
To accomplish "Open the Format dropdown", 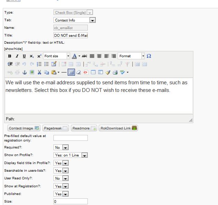I will pos(131,56).
